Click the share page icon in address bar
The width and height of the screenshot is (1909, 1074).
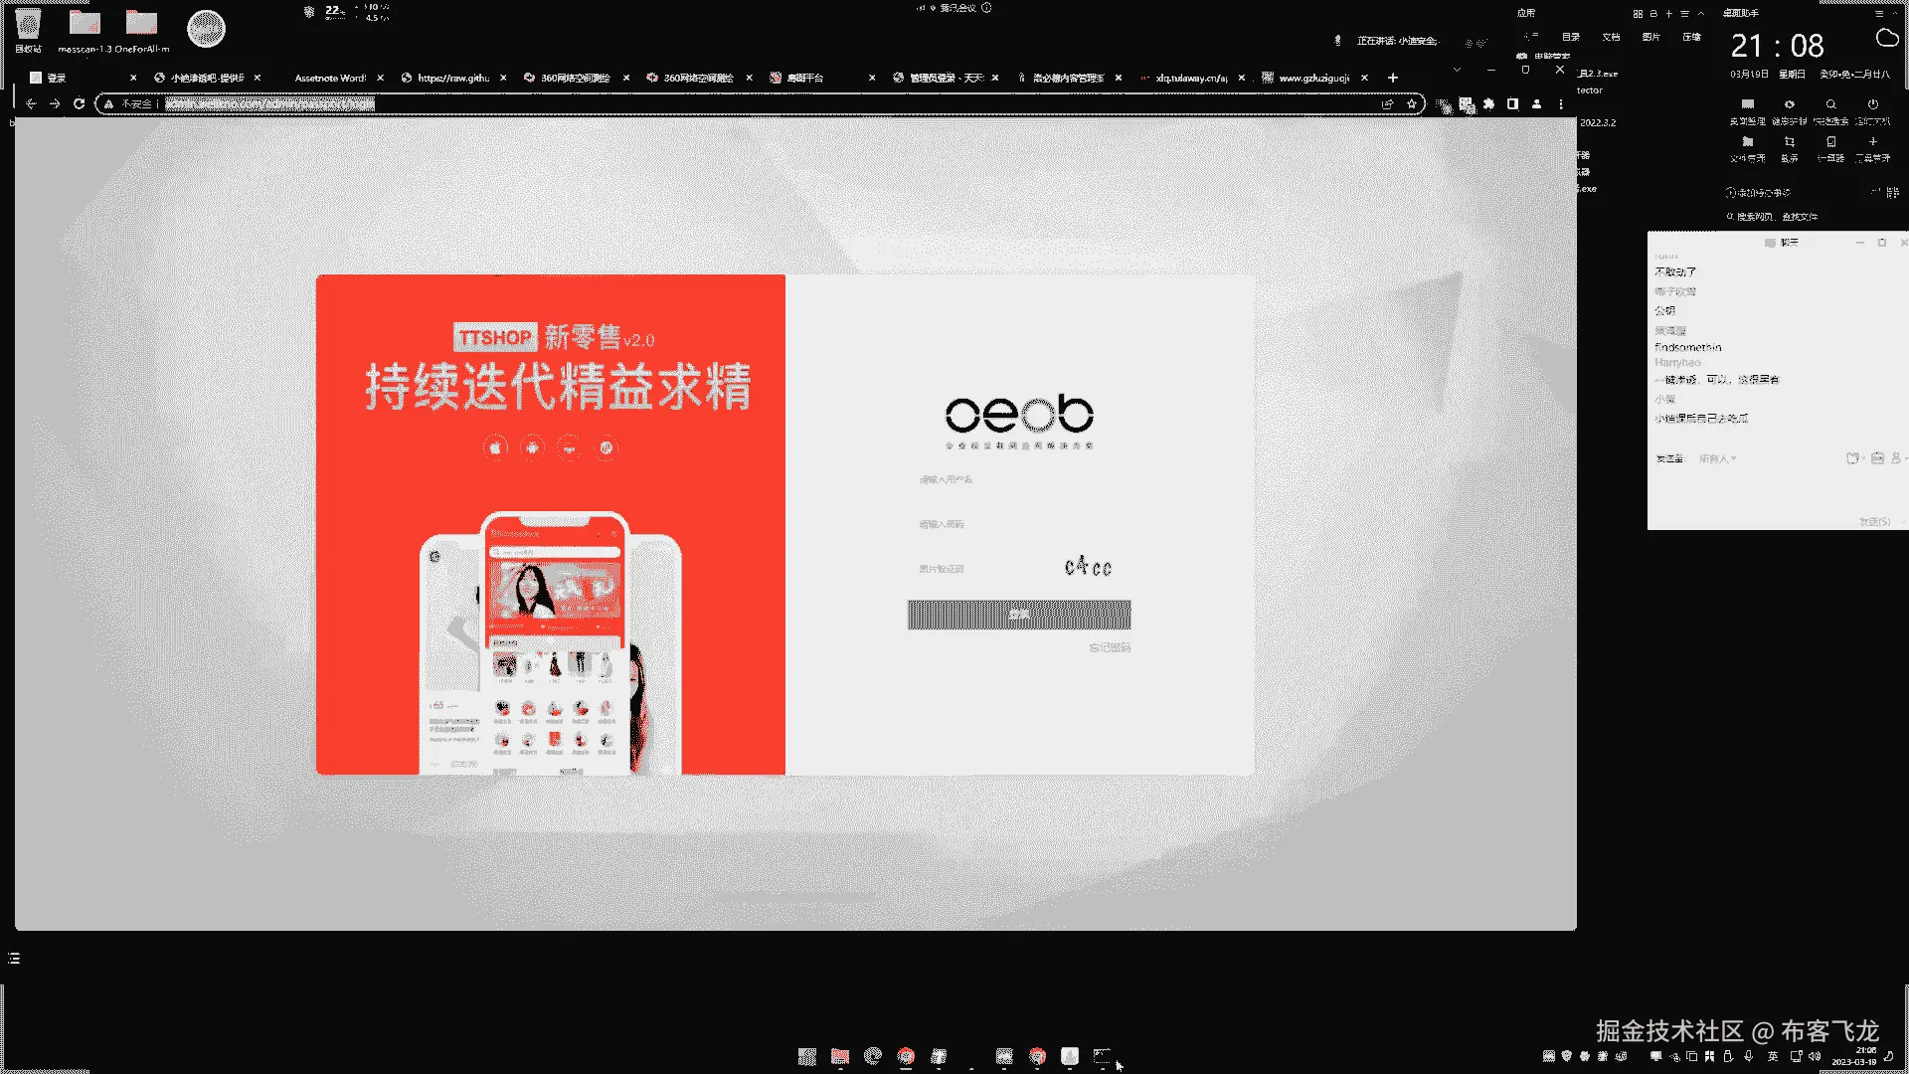tap(1387, 103)
